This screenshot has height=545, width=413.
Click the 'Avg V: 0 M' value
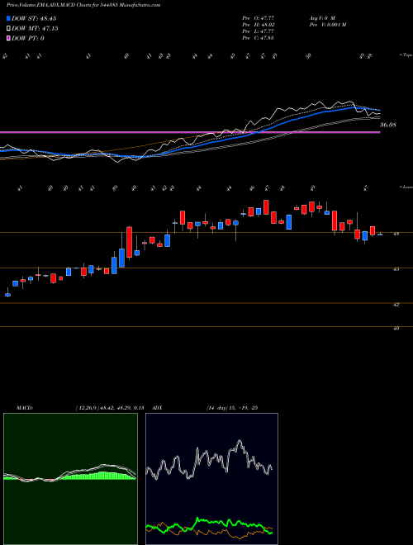(x=321, y=17)
